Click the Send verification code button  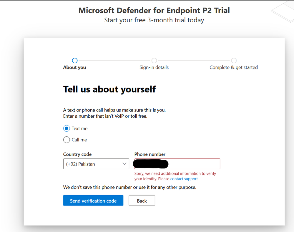pos(93,201)
